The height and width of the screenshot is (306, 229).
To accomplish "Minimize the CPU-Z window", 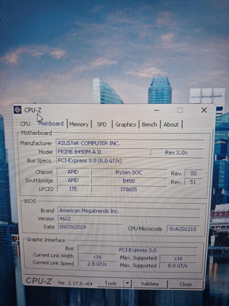I will [156, 110].
